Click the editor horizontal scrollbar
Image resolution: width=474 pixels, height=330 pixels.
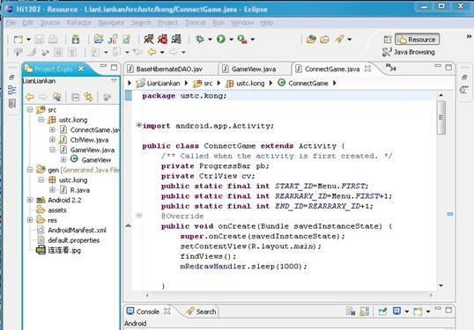(289, 295)
